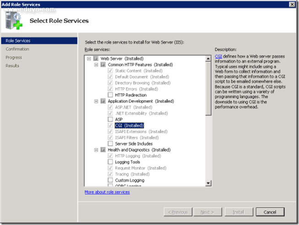Viewport: 299px width, 225px height.
Task: Collapse Health and Diagnostics node
Action: point(96,150)
